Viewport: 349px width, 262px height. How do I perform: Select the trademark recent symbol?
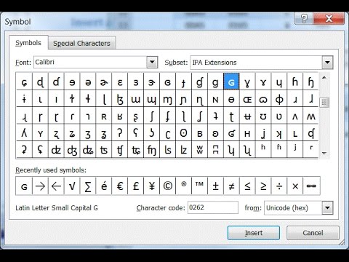tap(199, 186)
